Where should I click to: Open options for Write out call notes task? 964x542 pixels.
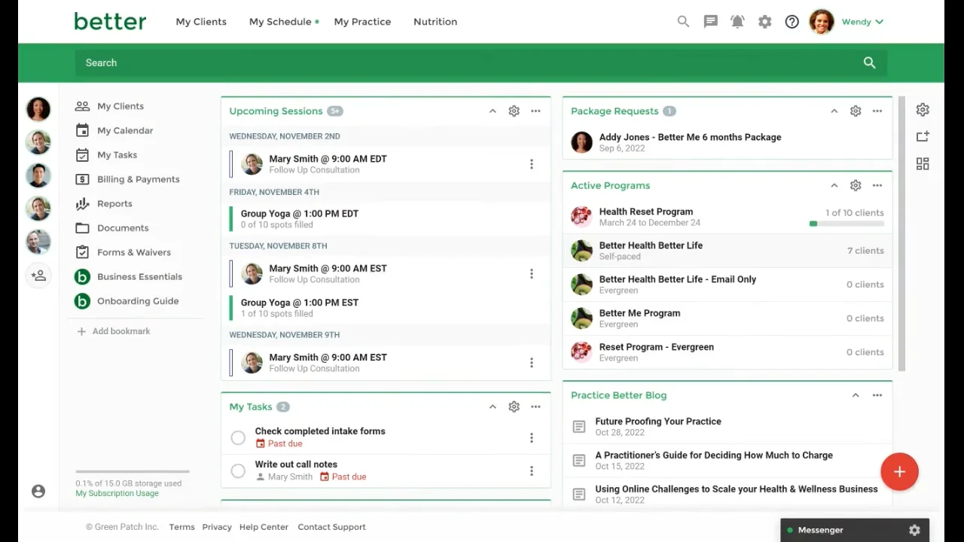532,470
